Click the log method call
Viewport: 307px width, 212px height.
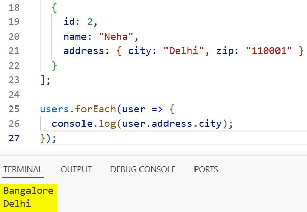[107, 124]
